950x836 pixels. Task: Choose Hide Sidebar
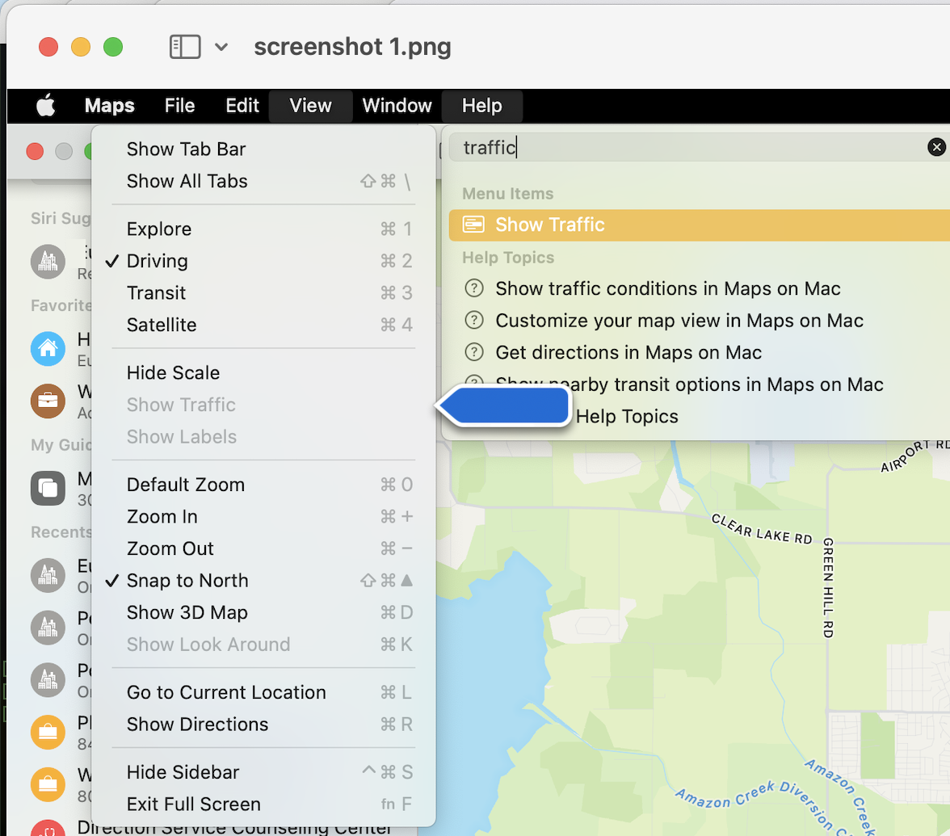[x=263, y=772]
